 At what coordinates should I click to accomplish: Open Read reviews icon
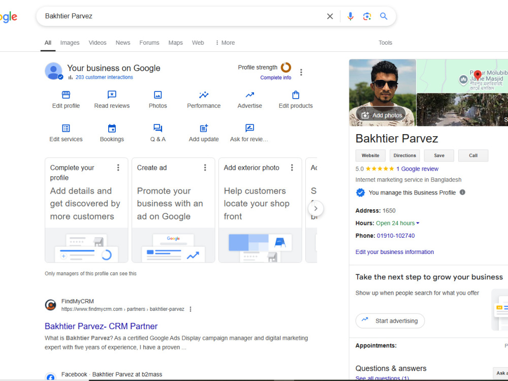tap(112, 94)
